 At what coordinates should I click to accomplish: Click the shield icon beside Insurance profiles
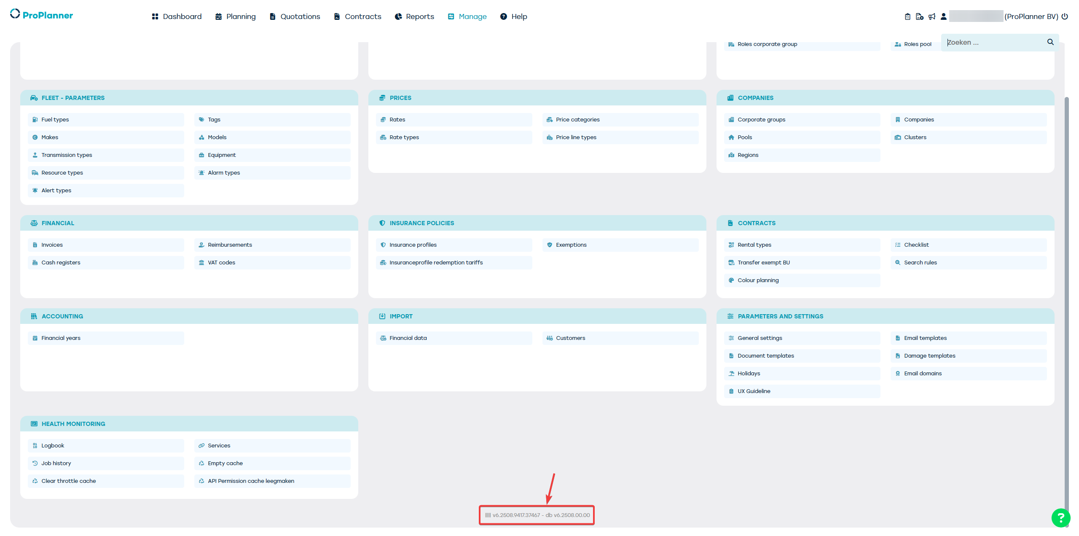383,245
